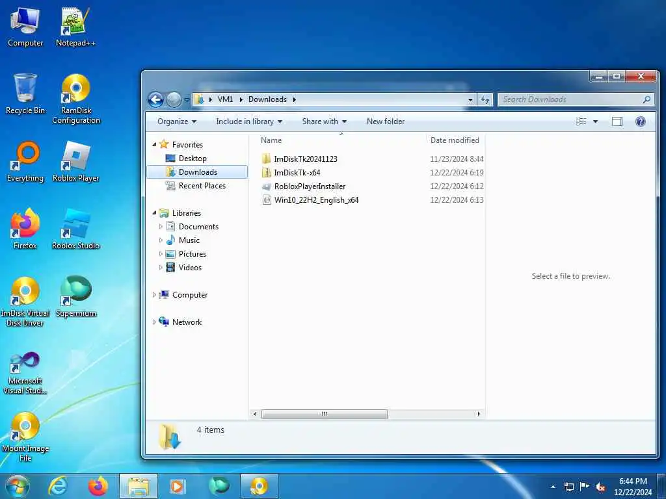Collapse the Favorites tree group

coord(154,145)
